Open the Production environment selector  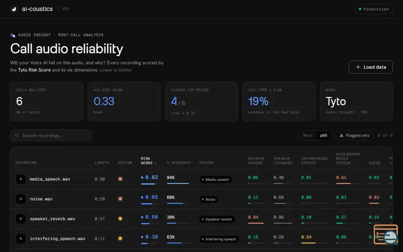tap(374, 9)
